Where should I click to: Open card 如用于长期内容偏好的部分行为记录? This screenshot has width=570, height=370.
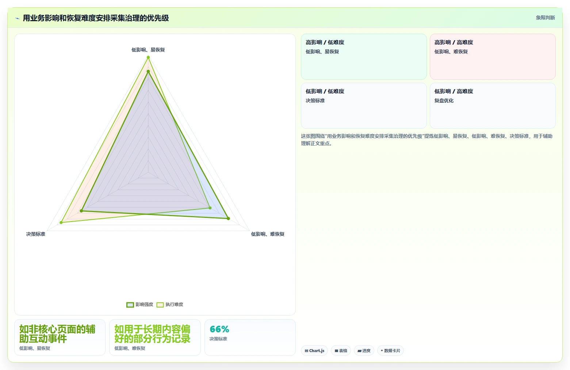(x=155, y=337)
